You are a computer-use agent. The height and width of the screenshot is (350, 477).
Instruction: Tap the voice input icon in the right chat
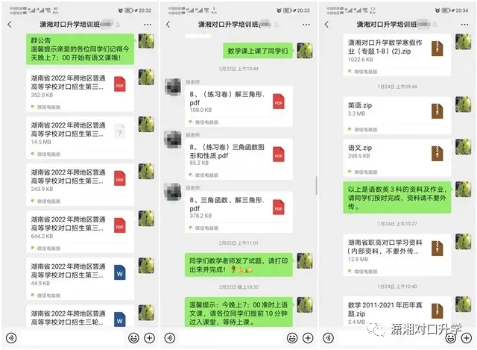click(328, 338)
